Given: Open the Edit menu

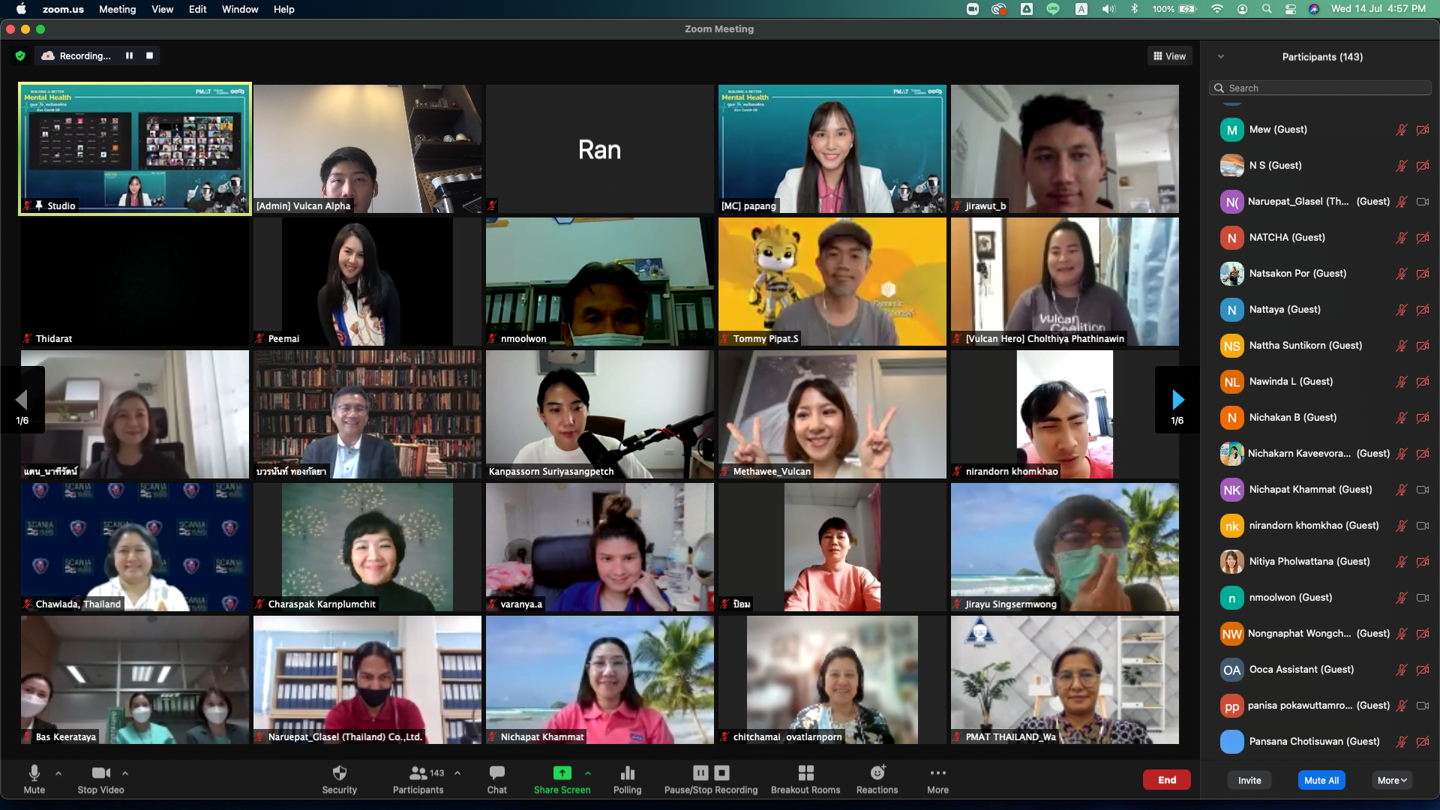Looking at the screenshot, I should pyautogui.click(x=198, y=9).
